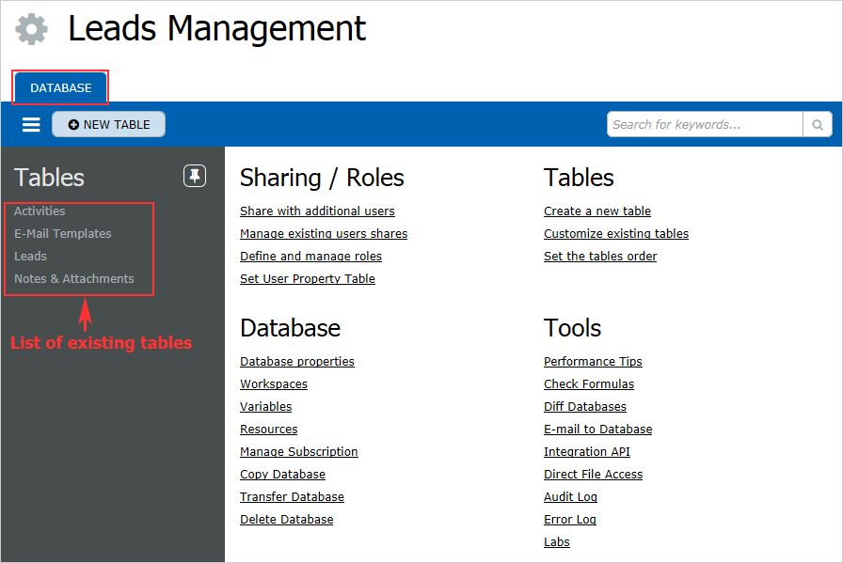Click the search magnifier icon
843x563 pixels.
[817, 124]
